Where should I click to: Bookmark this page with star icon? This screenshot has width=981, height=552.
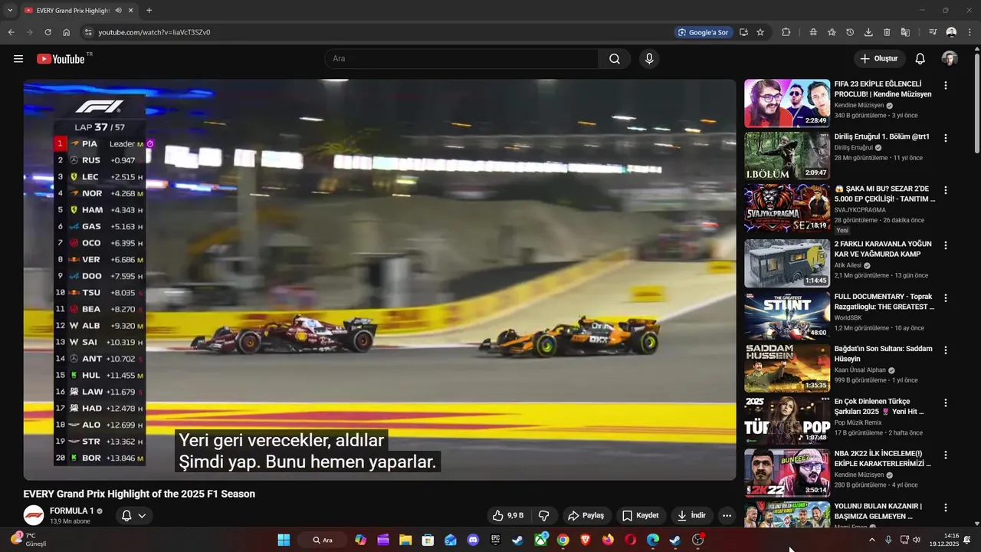(x=760, y=32)
